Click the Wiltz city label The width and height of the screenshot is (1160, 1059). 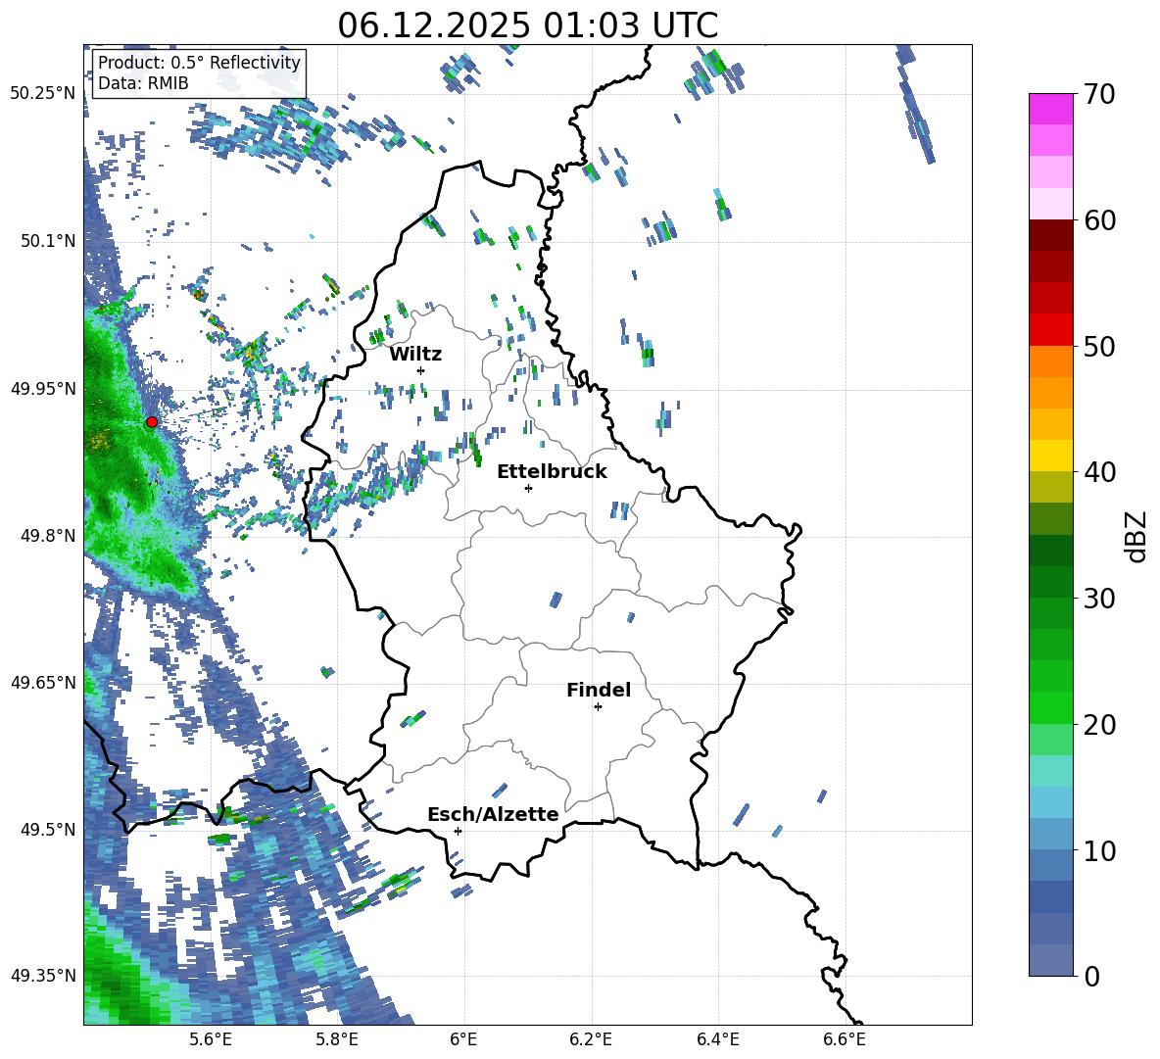click(415, 355)
